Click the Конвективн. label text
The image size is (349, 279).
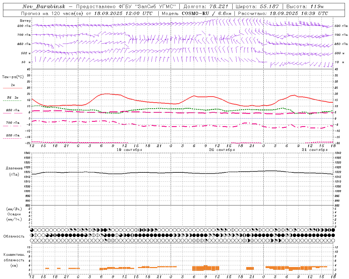click(x=14, y=255)
